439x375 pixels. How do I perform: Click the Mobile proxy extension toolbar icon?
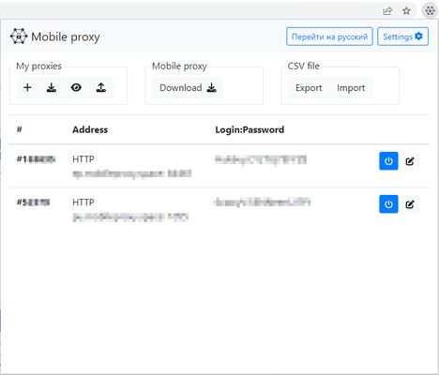[430, 10]
